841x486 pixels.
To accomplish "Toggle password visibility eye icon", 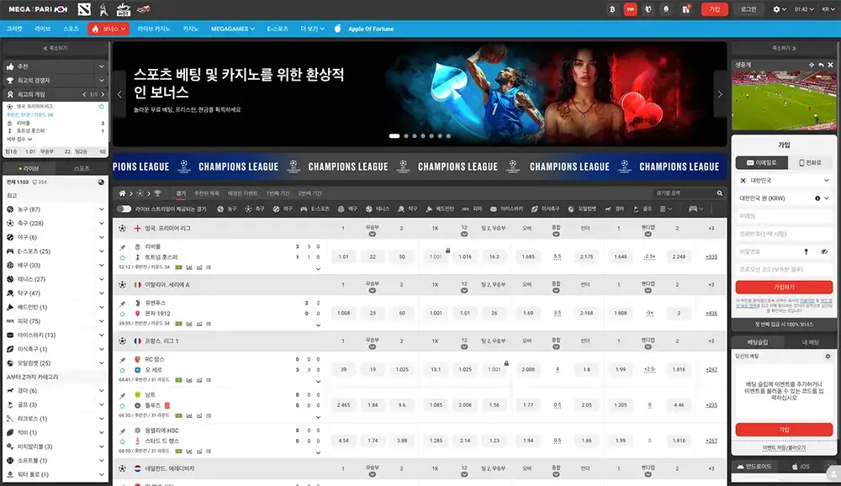I will tap(824, 251).
